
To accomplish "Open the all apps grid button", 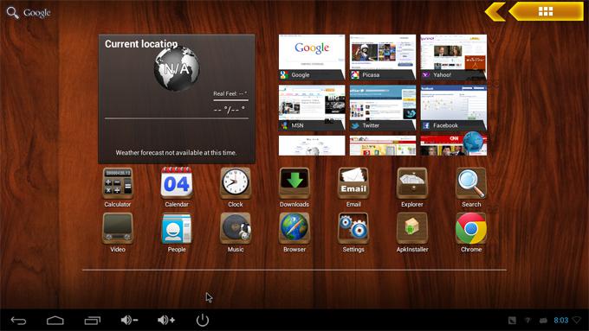I will pyautogui.click(x=547, y=11).
